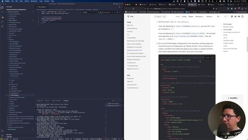
Task: Reload the page in Firefox
Action: (133, 9)
